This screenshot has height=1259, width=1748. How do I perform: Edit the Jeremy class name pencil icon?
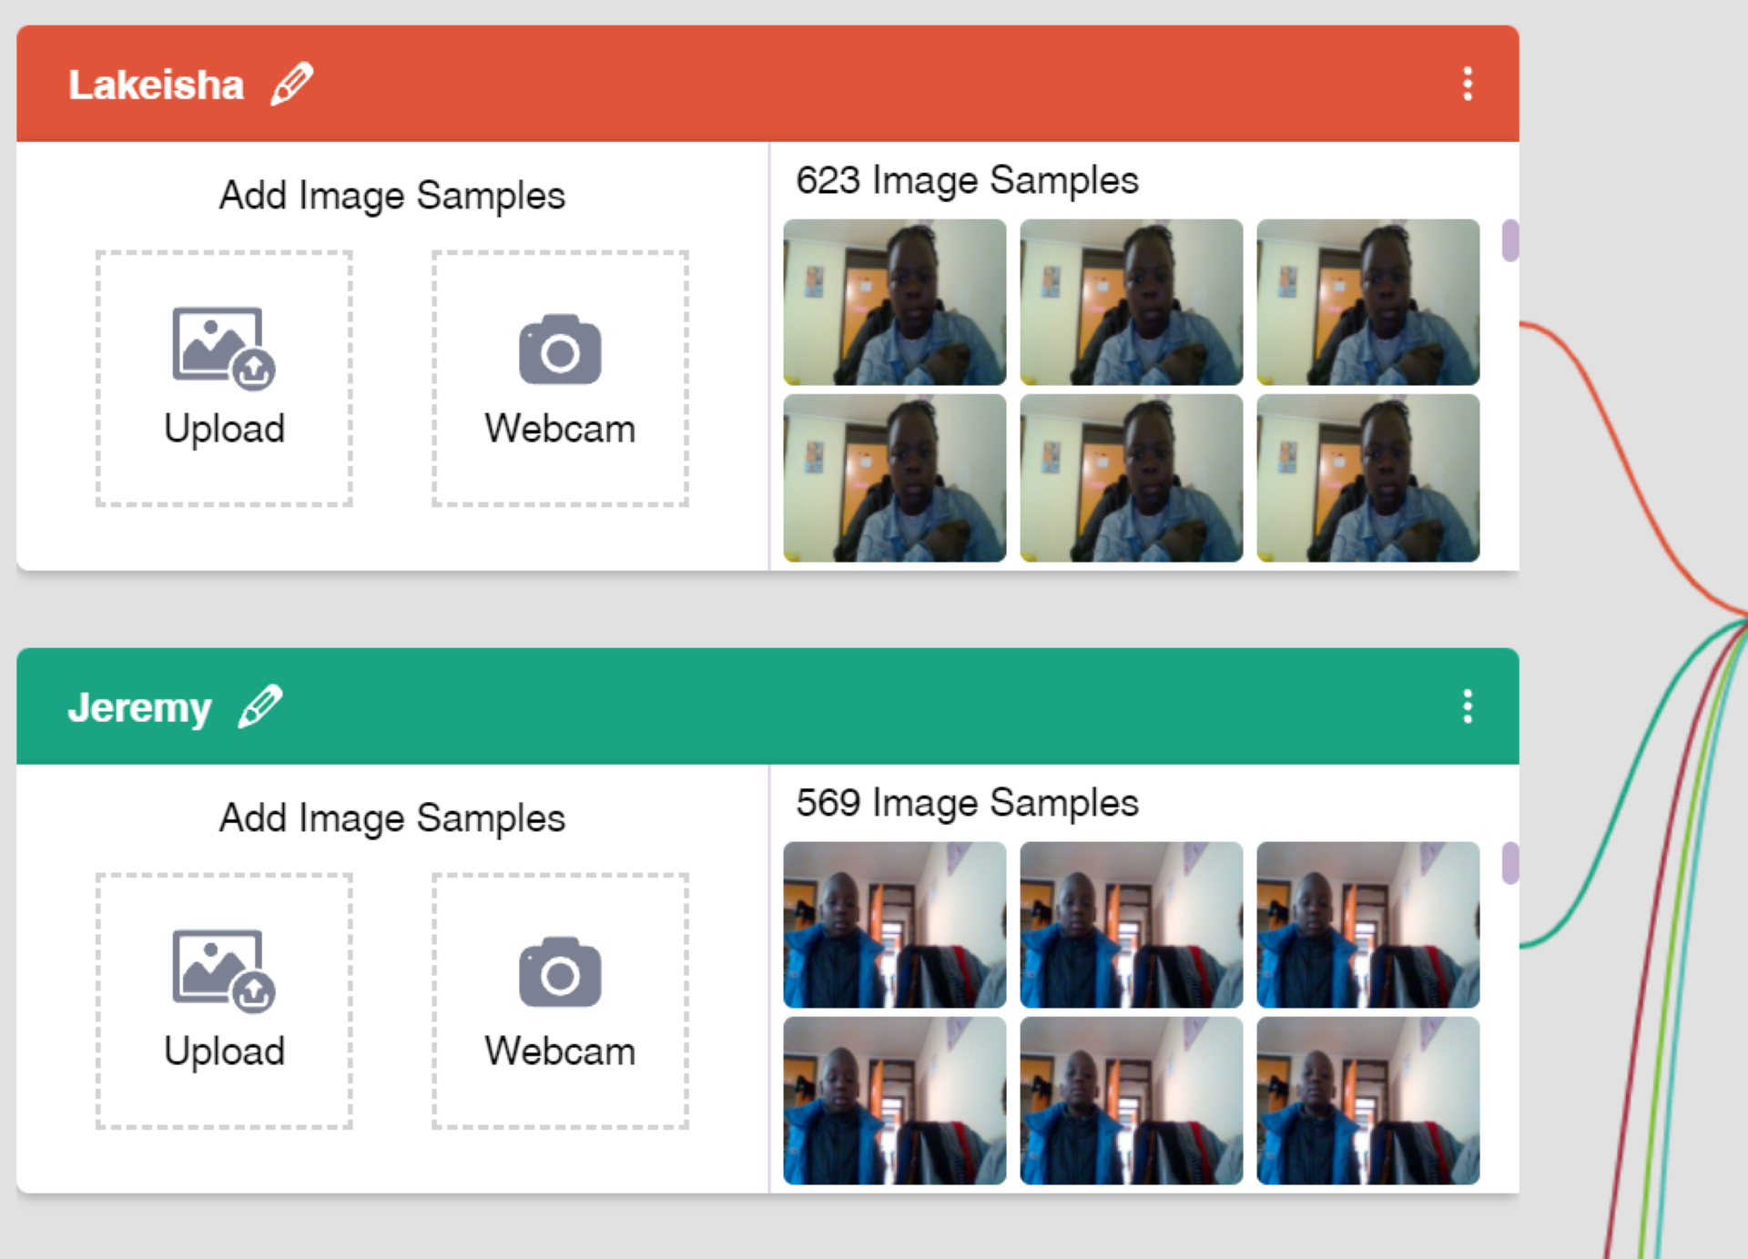click(x=260, y=706)
